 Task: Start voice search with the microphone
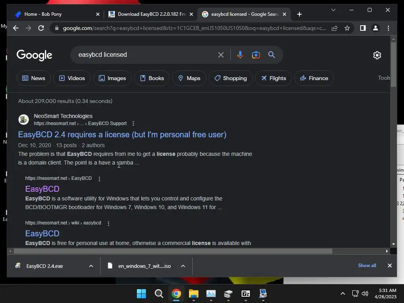tap(240, 54)
